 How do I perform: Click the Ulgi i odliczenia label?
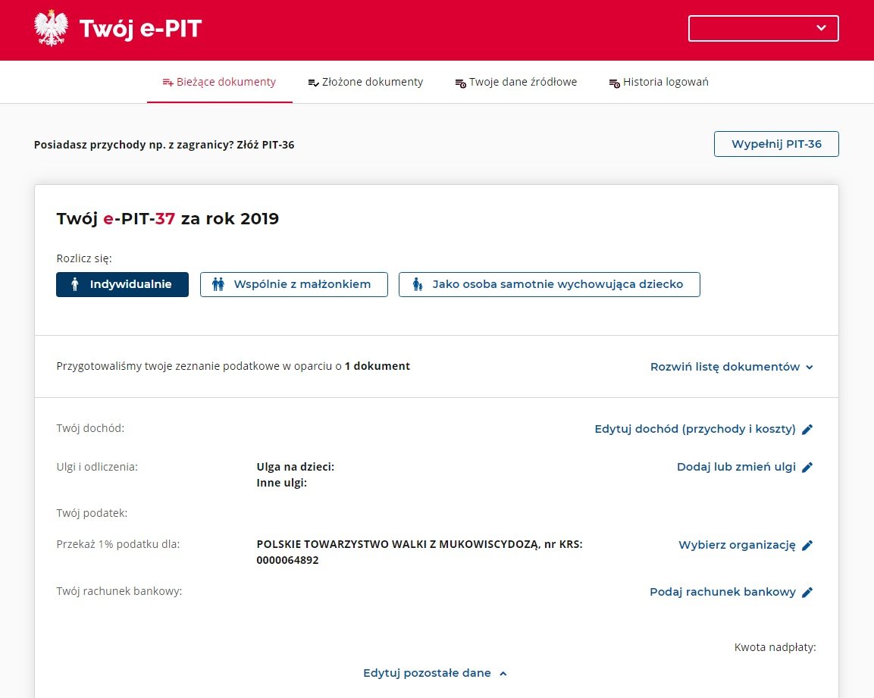[97, 467]
